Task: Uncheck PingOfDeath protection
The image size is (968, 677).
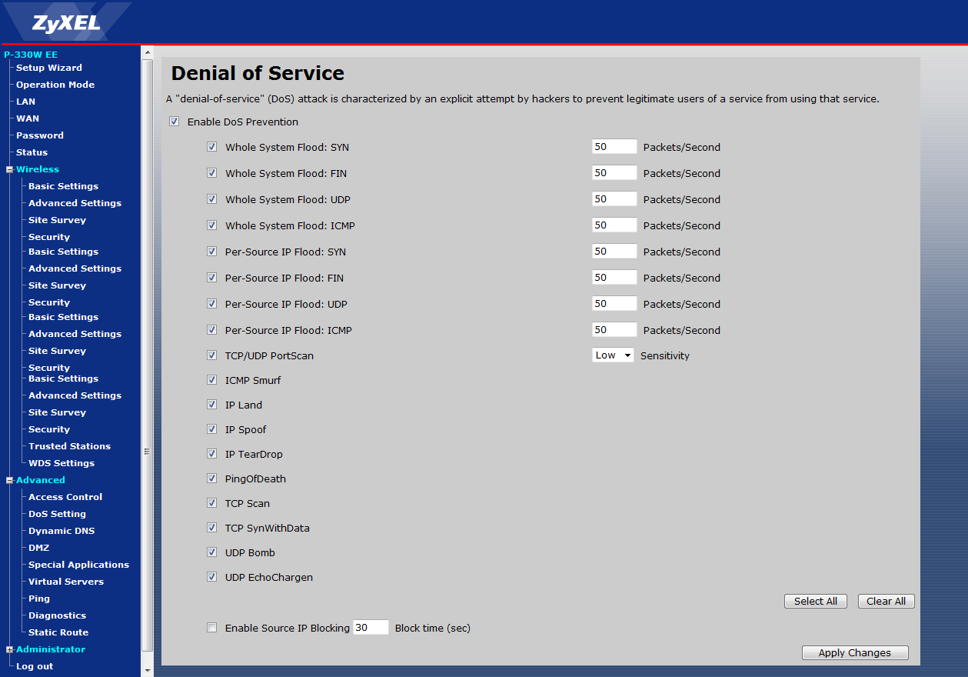Action: click(x=212, y=479)
